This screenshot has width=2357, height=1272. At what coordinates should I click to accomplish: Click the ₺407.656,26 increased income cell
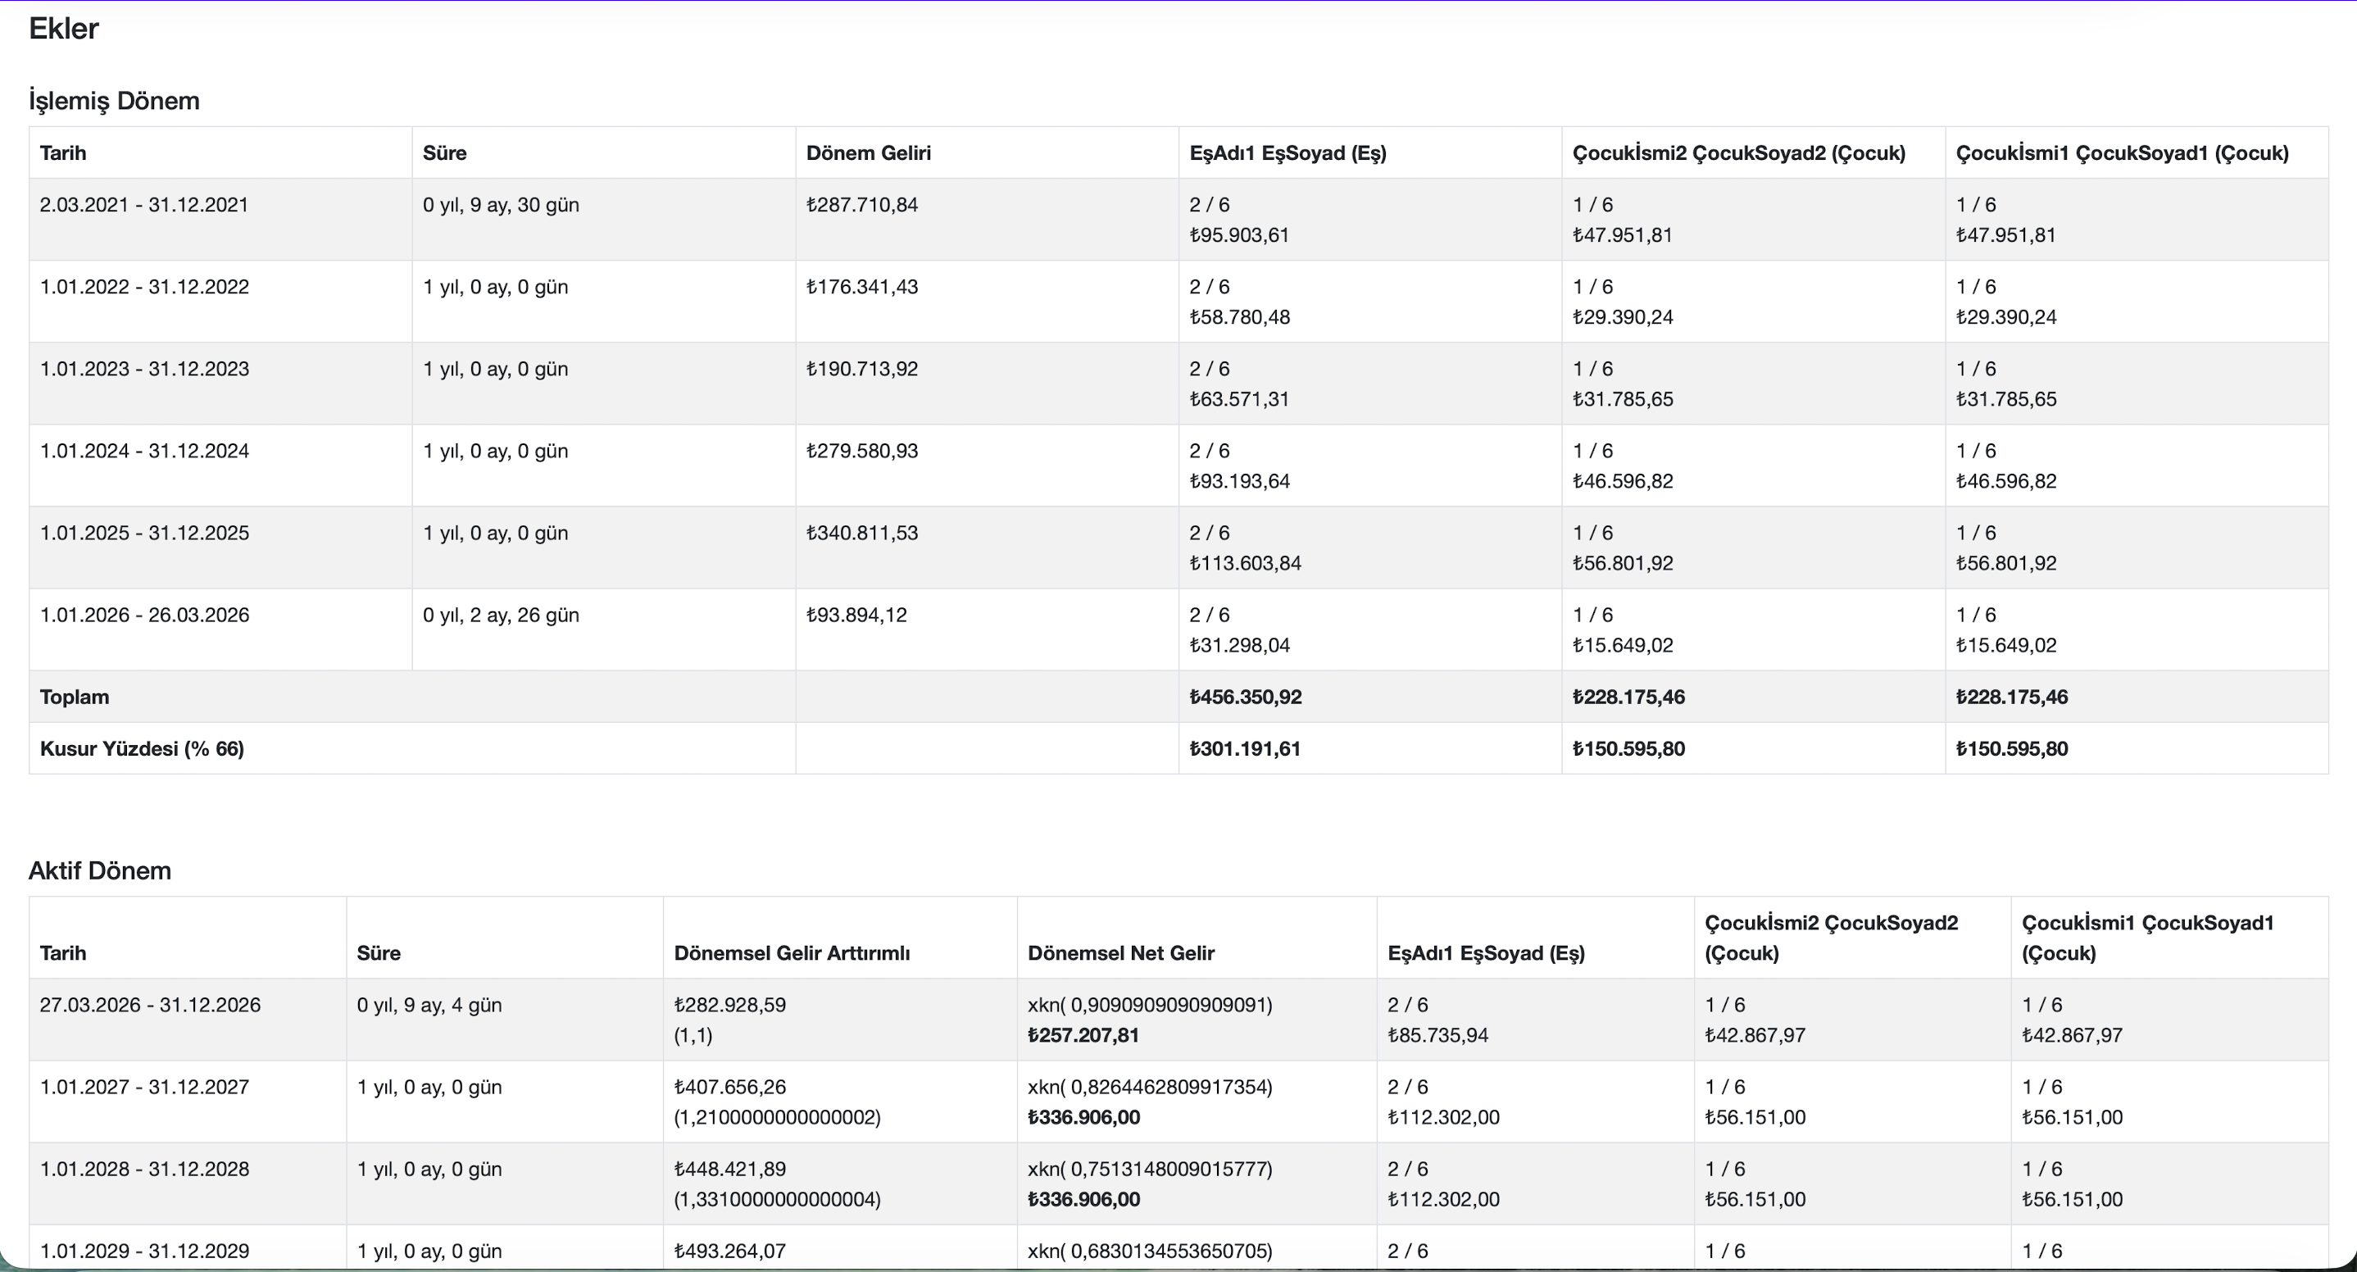coord(729,1087)
